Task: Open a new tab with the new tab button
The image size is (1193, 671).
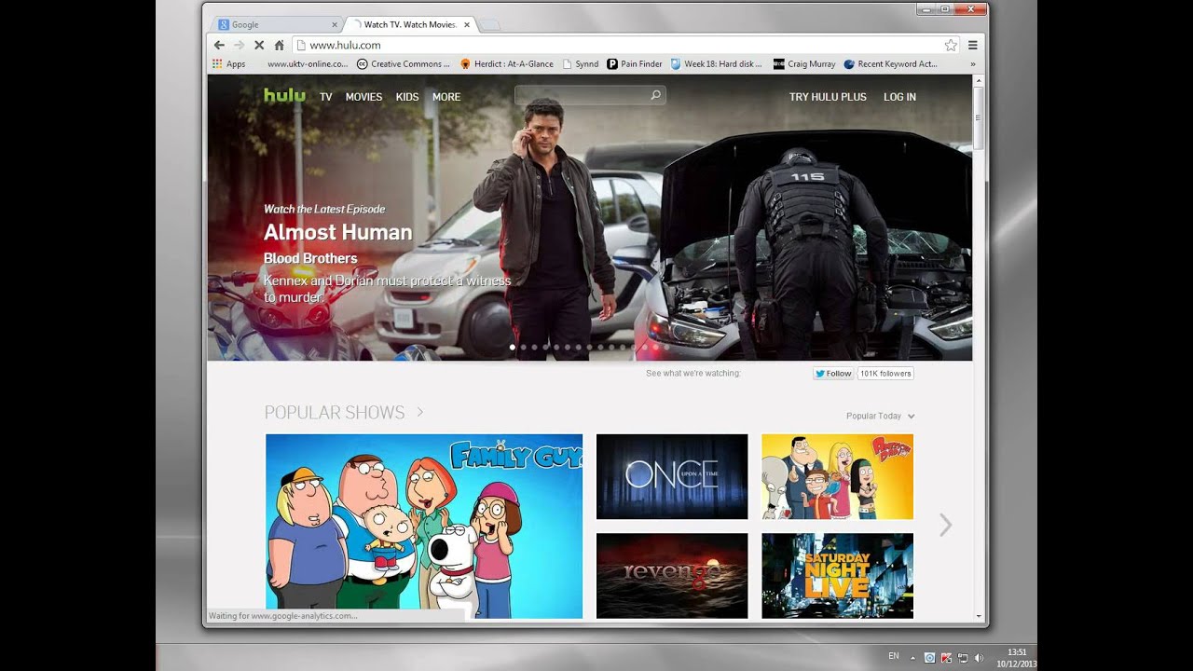Action: coord(490,25)
